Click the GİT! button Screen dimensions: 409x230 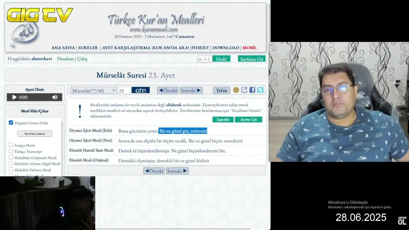[x=141, y=90]
